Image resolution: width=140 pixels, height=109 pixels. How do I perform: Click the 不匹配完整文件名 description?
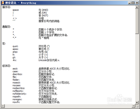coord(49,102)
